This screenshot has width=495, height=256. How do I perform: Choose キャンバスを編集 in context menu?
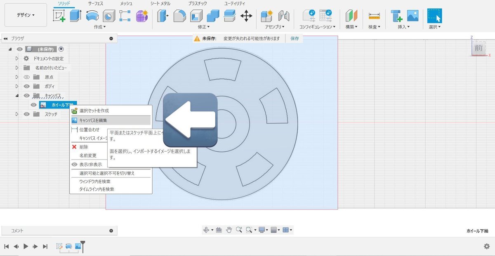click(111, 120)
